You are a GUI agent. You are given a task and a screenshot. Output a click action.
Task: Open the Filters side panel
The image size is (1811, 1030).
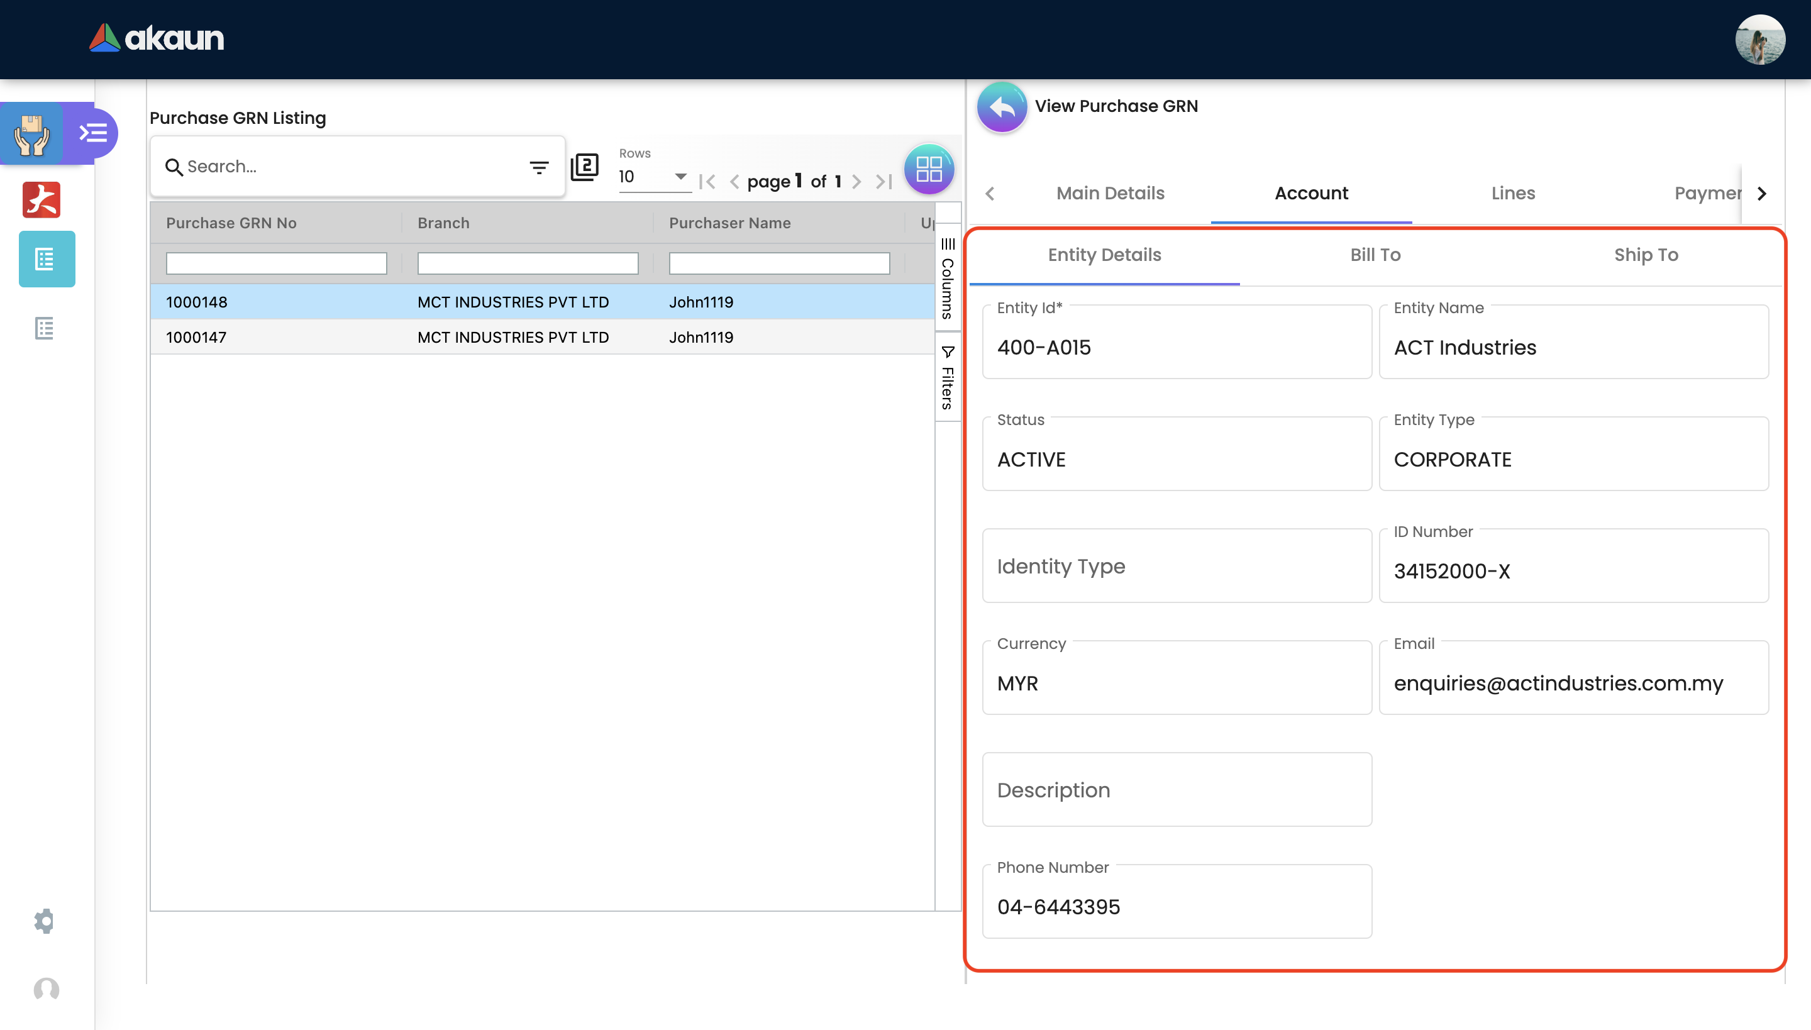(x=947, y=378)
